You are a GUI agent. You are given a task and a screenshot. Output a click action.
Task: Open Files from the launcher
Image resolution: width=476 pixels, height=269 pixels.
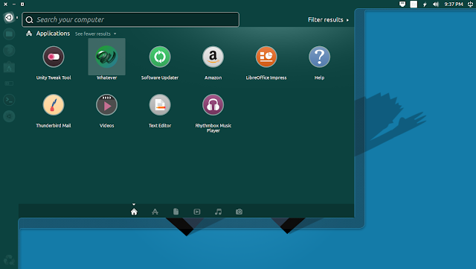click(x=9, y=34)
